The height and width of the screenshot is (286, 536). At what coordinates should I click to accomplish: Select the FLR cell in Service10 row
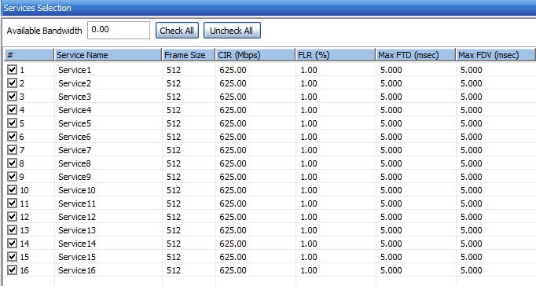pyautogui.click(x=336, y=190)
